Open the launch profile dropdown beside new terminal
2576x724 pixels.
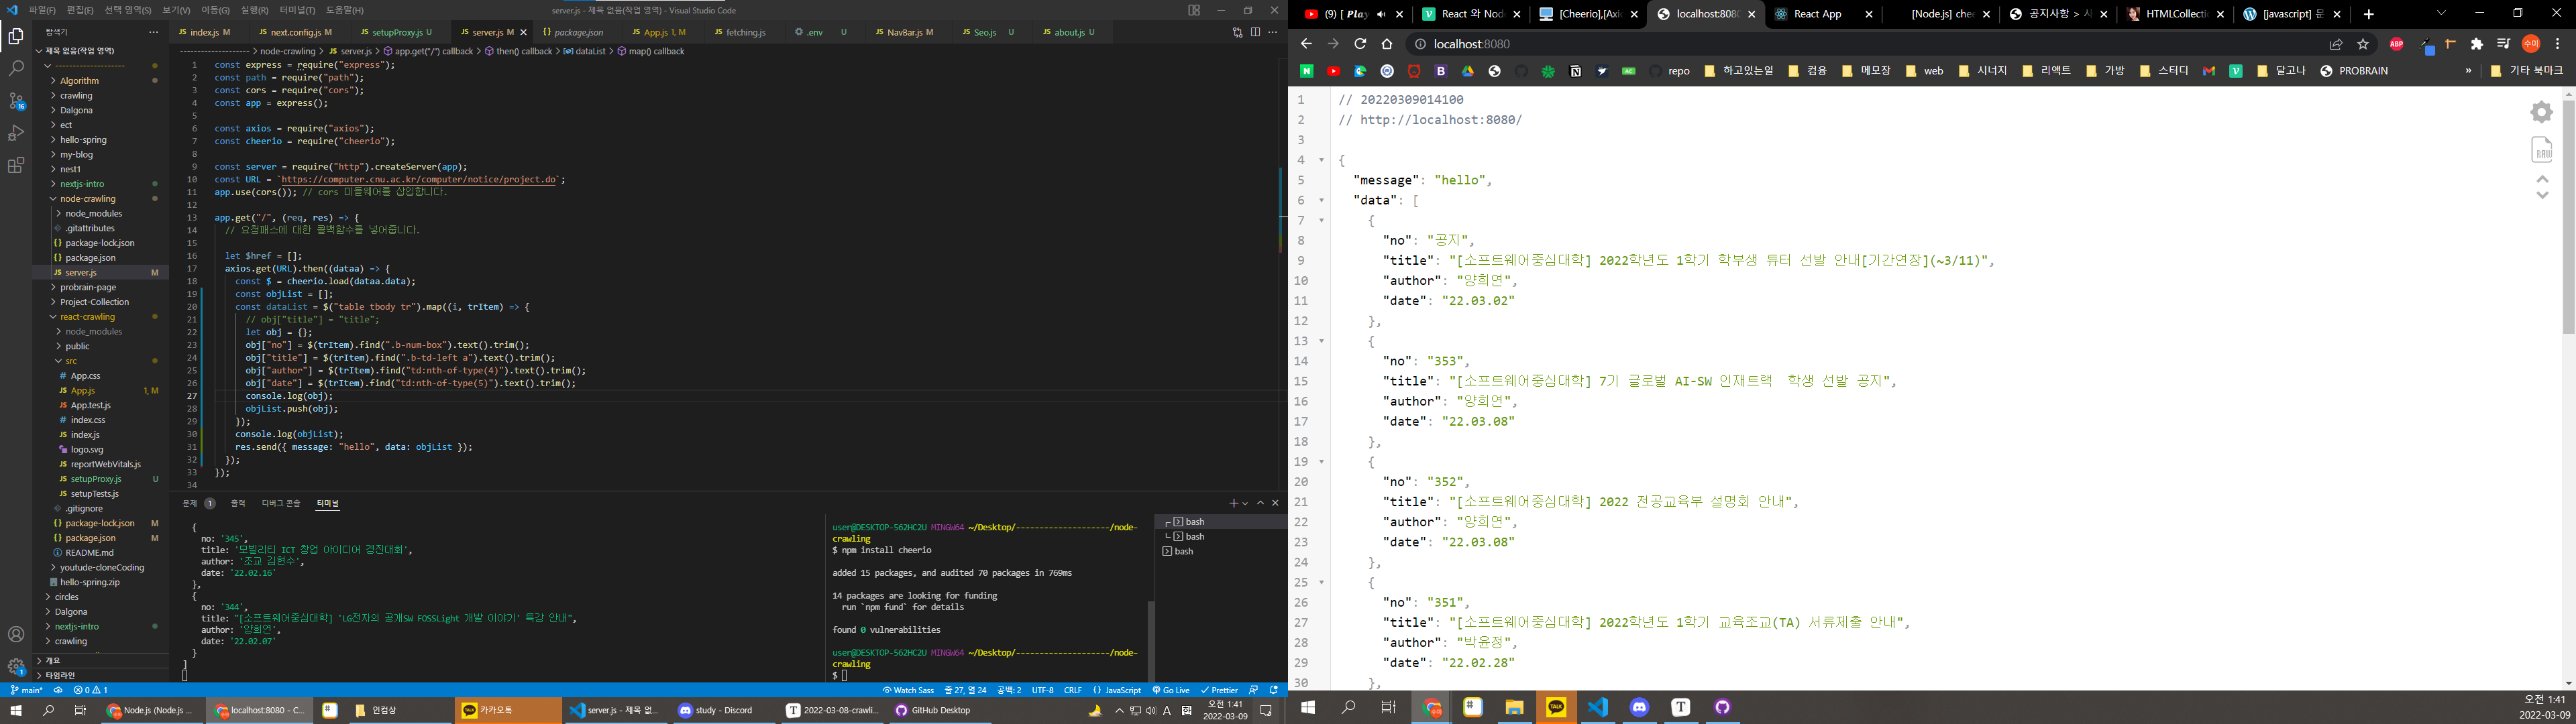pyautogui.click(x=1245, y=503)
